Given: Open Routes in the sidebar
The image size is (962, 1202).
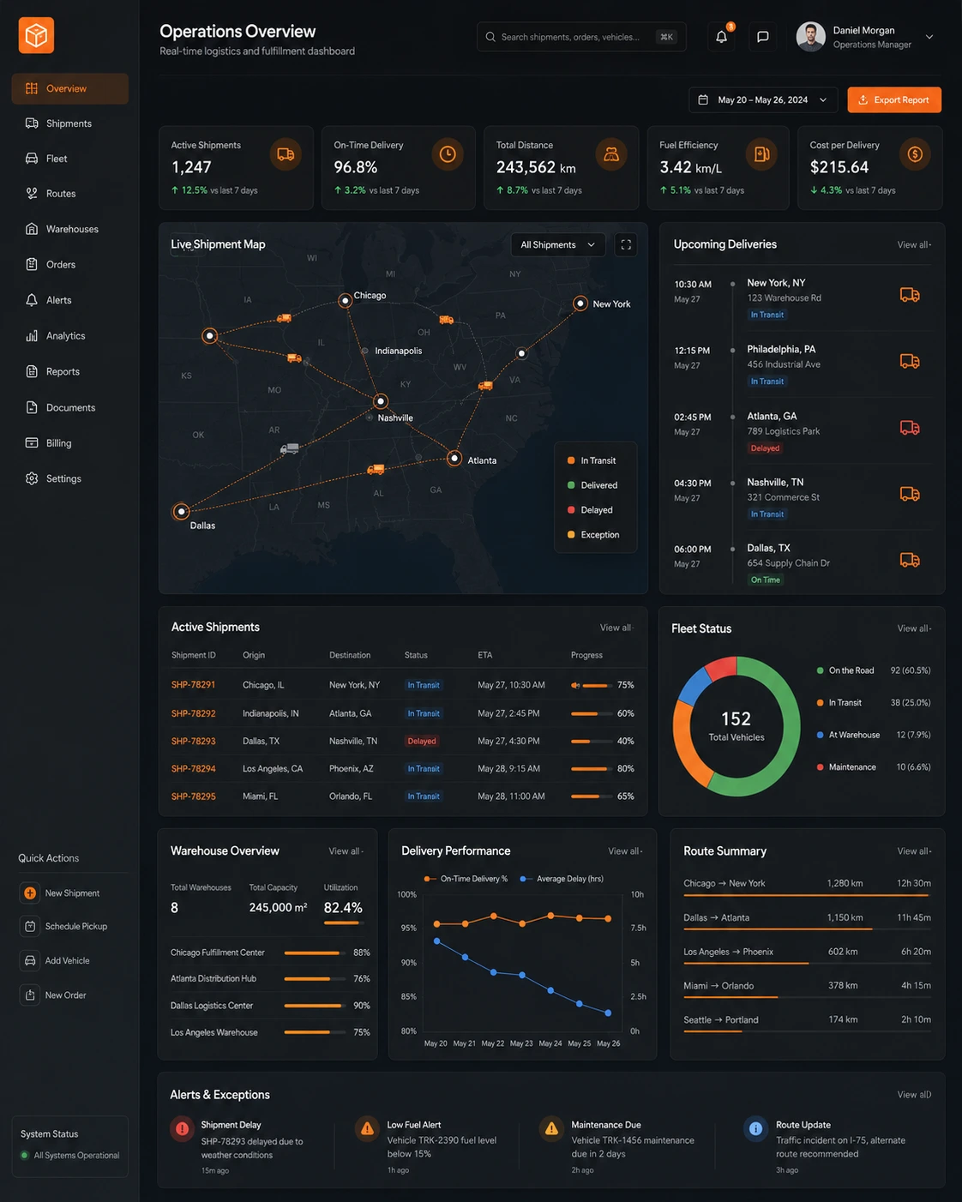Looking at the screenshot, I should [70, 194].
